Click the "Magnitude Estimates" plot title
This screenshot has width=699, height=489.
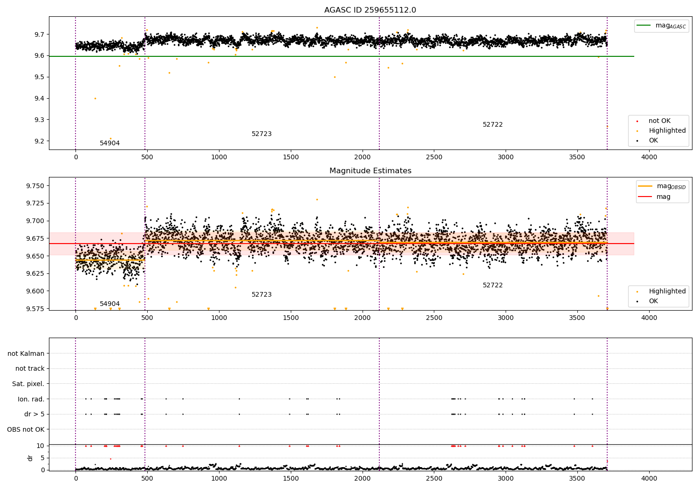click(370, 171)
